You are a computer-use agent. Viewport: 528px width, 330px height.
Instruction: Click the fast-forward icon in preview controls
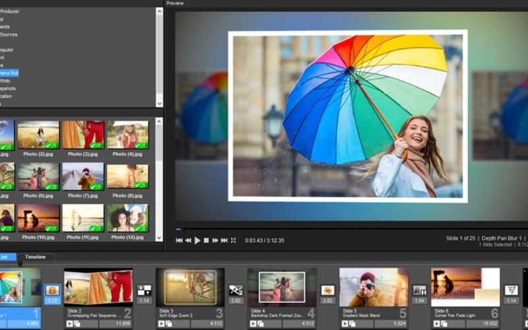coord(215,240)
